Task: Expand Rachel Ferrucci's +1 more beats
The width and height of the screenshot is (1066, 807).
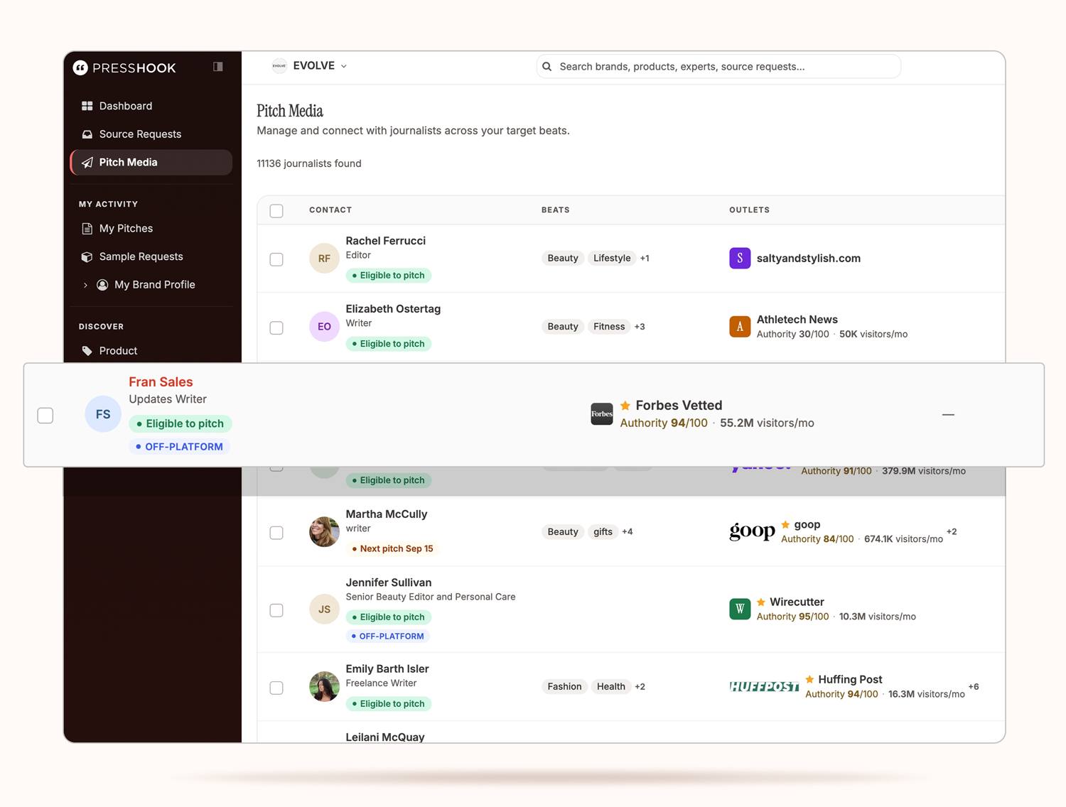Action: pyautogui.click(x=645, y=258)
